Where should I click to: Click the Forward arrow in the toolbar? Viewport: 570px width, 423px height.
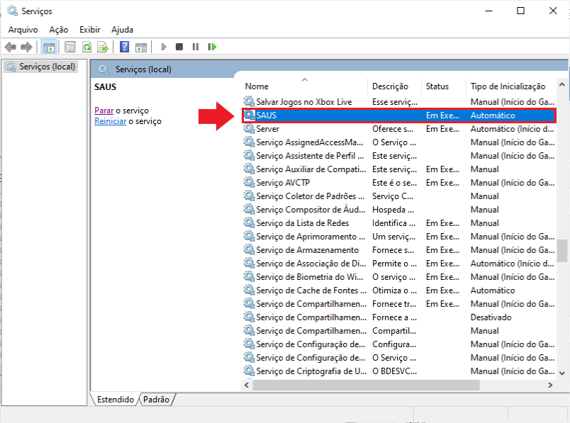(x=26, y=47)
